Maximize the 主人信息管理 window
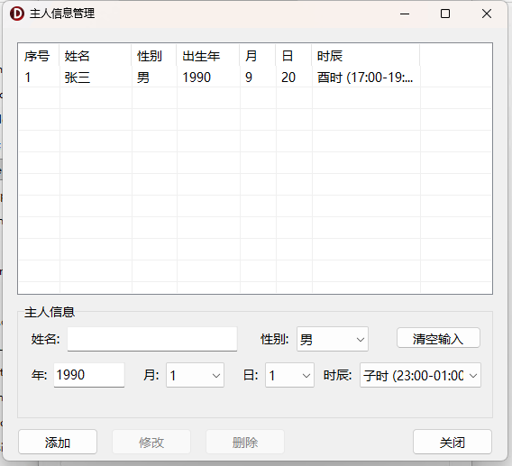This screenshot has width=512, height=466. click(x=445, y=14)
